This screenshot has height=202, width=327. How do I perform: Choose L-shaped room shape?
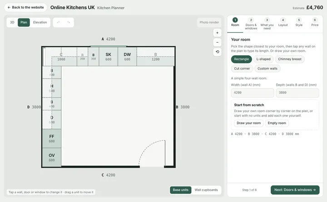click(x=263, y=59)
